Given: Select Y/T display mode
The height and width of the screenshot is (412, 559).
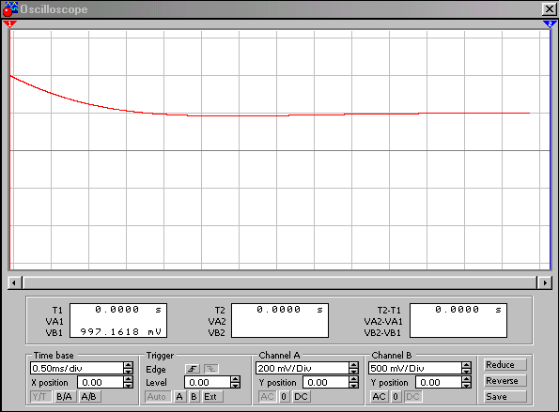Looking at the screenshot, I should pyautogui.click(x=41, y=396).
